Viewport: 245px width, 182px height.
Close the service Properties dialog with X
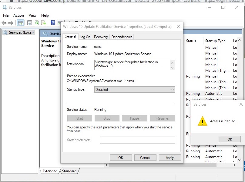point(178,26)
